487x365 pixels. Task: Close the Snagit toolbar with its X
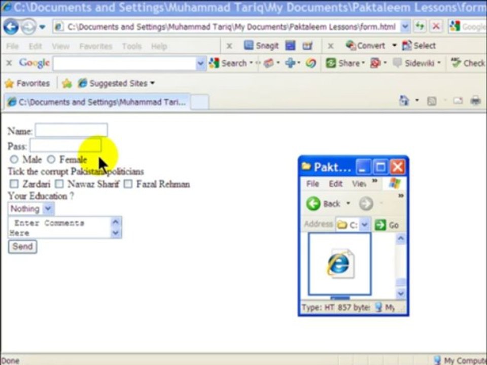click(229, 46)
